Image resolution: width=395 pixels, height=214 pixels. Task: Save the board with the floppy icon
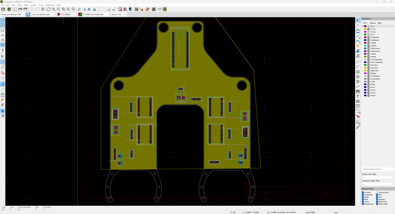[3, 9]
